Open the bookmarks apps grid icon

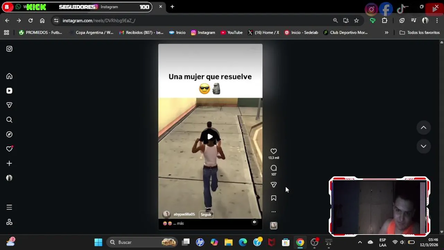coord(7,32)
